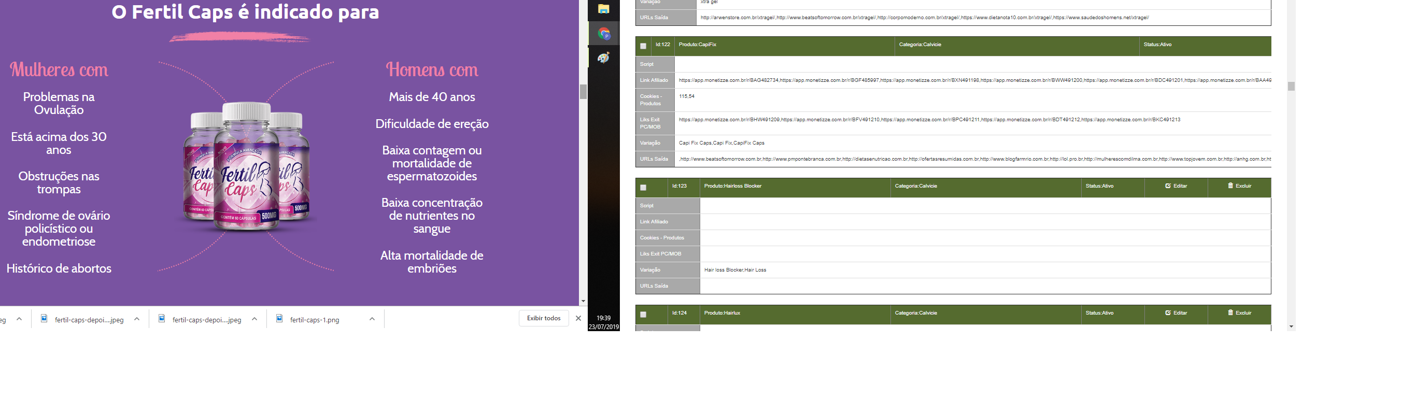Open the Paint app on the taskbar
This screenshot has width=1416, height=398.
point(604,58)
